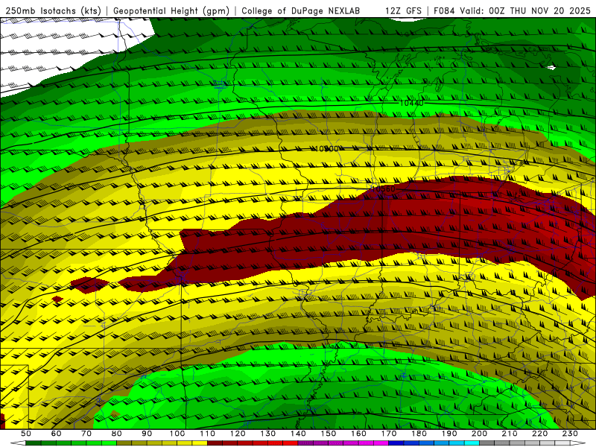Click 'College of DuPage NEXLAB' in the header
This screenshot has height=447, width=596.
pyautogui.click(x=300, y=10)
